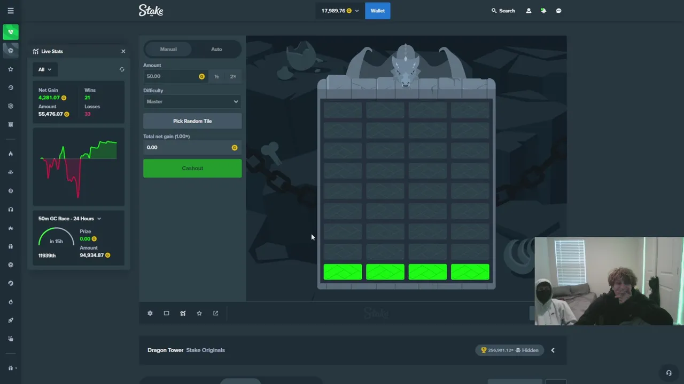Toggle theatre mode rectangle icon
This screenshot has width=684, height=384.
[166, 313]
